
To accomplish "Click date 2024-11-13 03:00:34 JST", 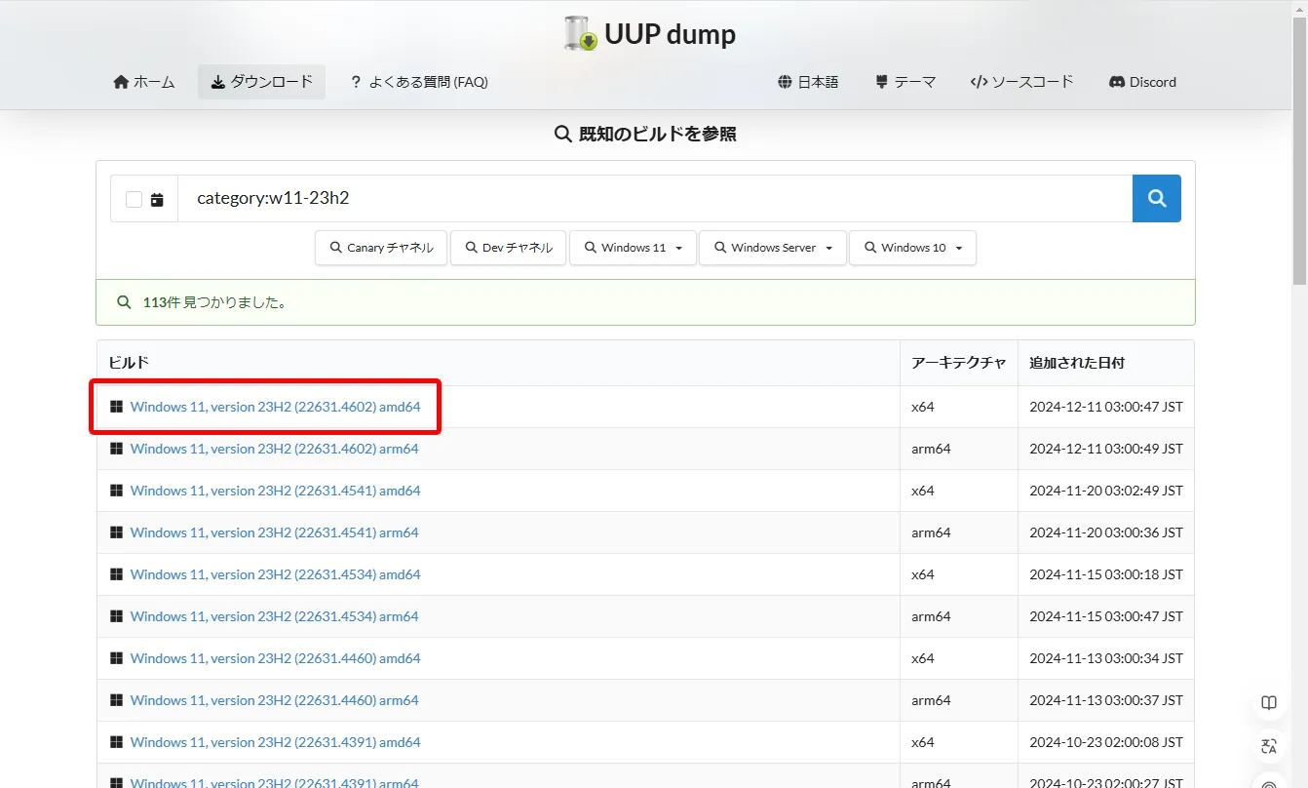I will 1106,658.
